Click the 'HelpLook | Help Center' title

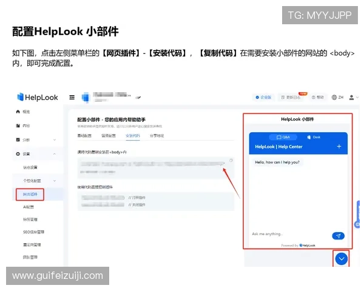click(x=278, y=147)
